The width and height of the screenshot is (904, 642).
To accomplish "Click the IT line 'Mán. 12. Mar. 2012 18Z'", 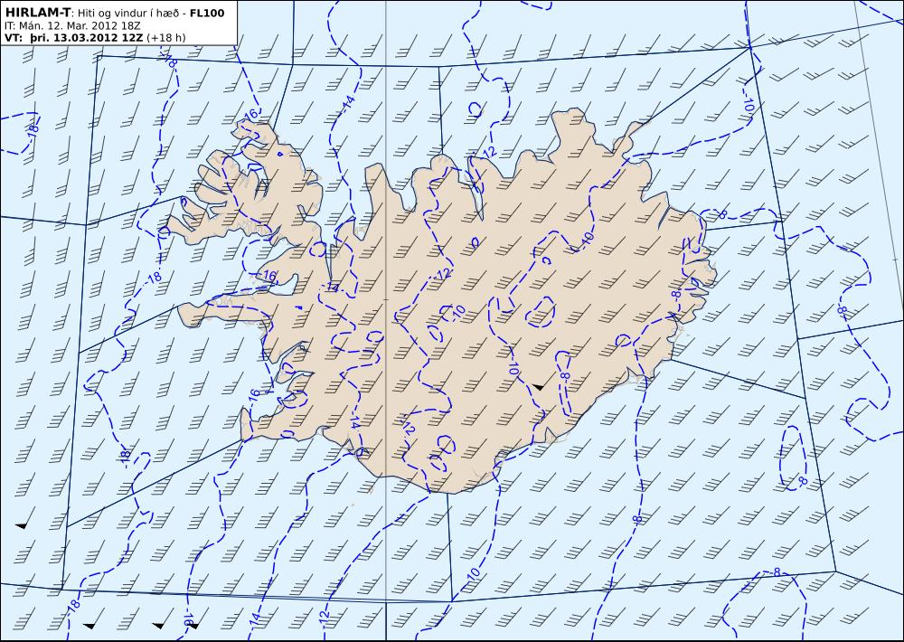I will tap(80, 26).
